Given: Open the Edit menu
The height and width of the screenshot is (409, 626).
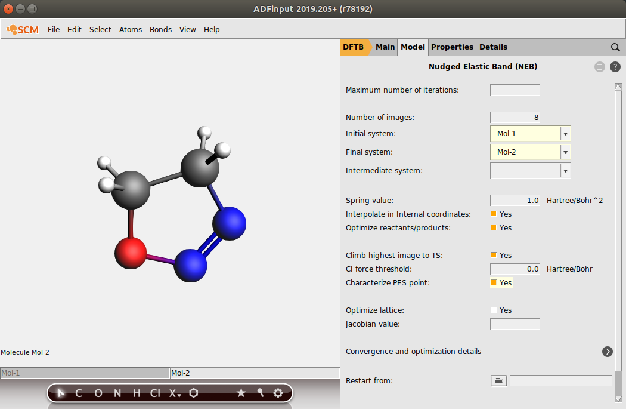Looking at the screenshot, I should tap(75, 30).
